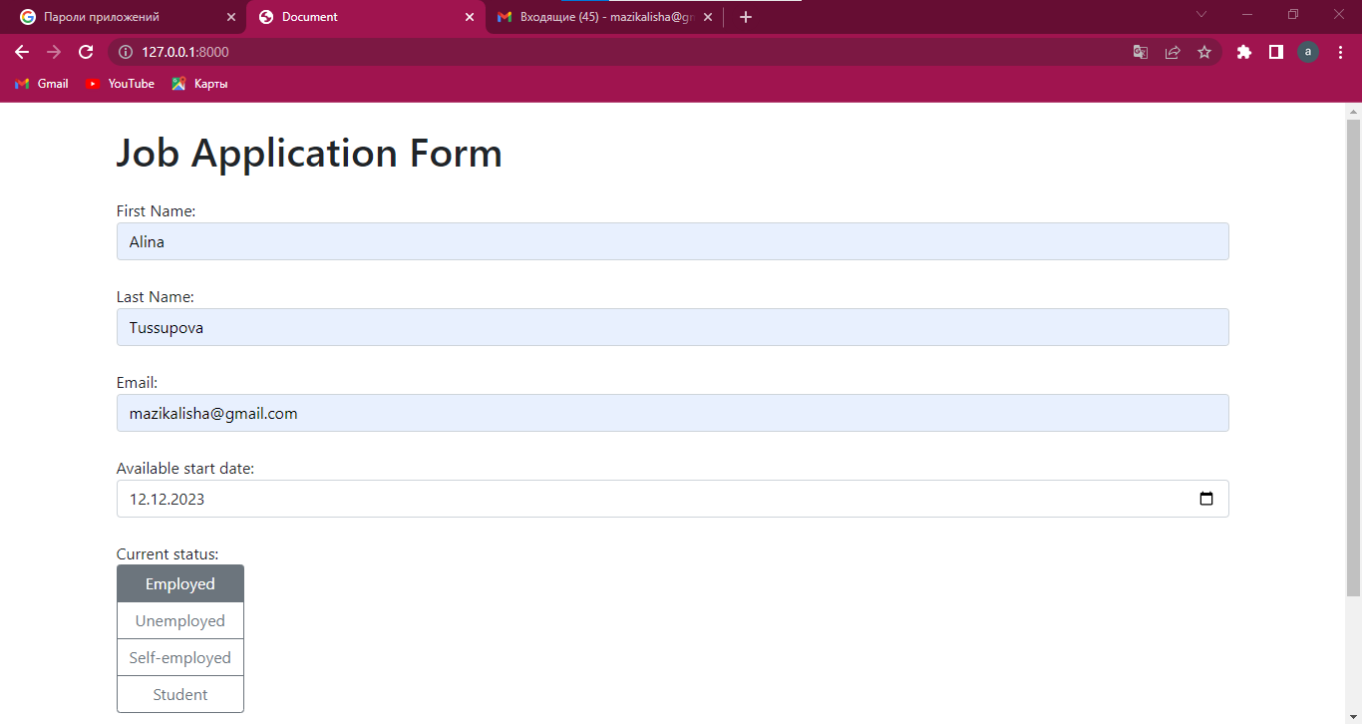Switch to the Document tab
The height and width of the screenshot is (724, 1362).
pyautogui.click(x=359, y=16)
